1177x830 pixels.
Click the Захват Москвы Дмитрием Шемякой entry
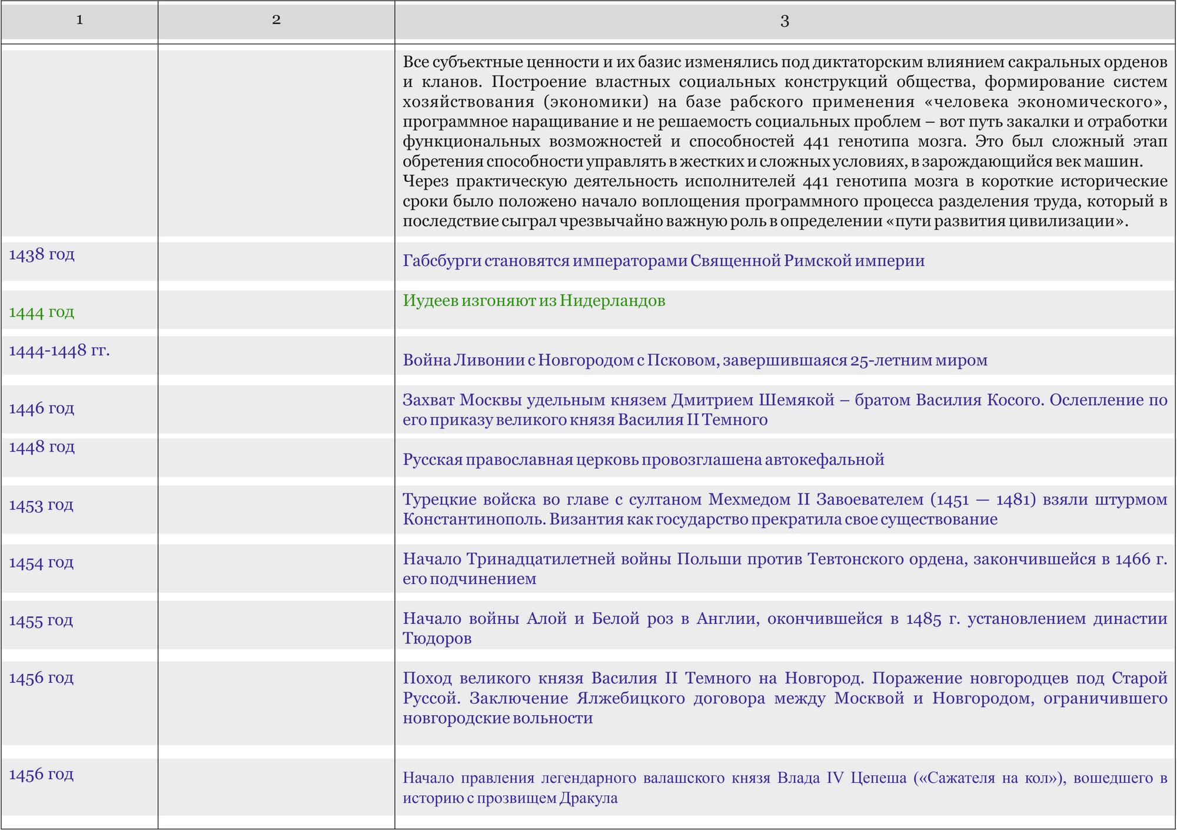[785, 410]
